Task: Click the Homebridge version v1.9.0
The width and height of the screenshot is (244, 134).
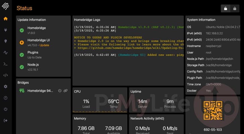Action: click(31, 33)
